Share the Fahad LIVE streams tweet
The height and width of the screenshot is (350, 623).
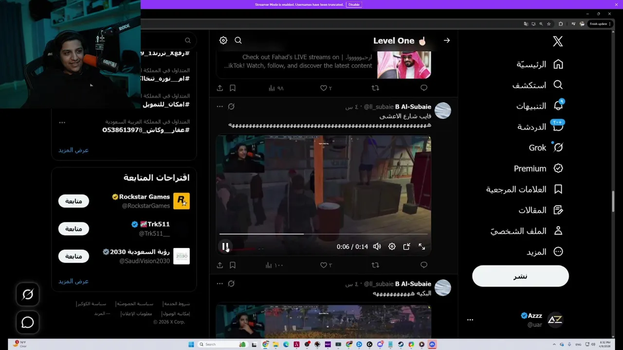tap(220, 88)
